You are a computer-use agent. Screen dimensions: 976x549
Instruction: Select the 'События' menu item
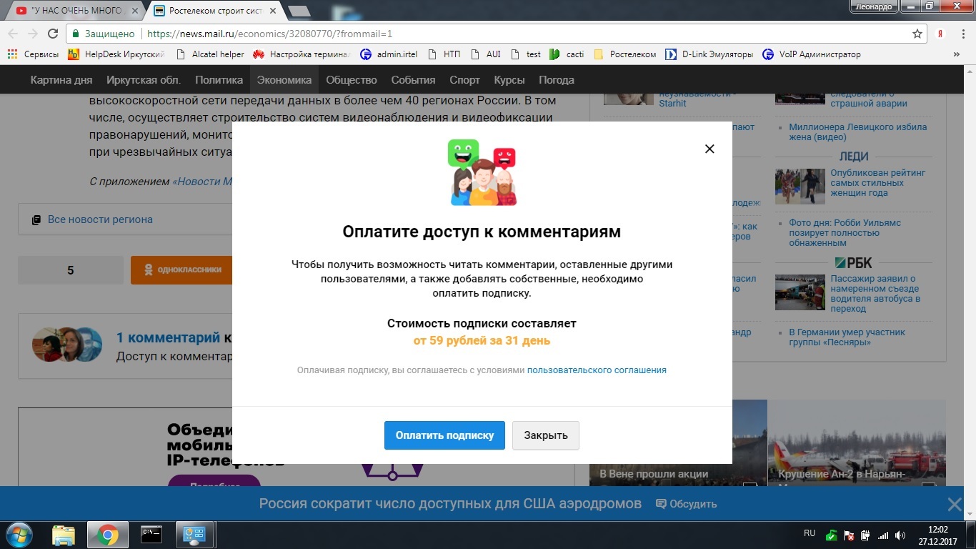point(413,80)
